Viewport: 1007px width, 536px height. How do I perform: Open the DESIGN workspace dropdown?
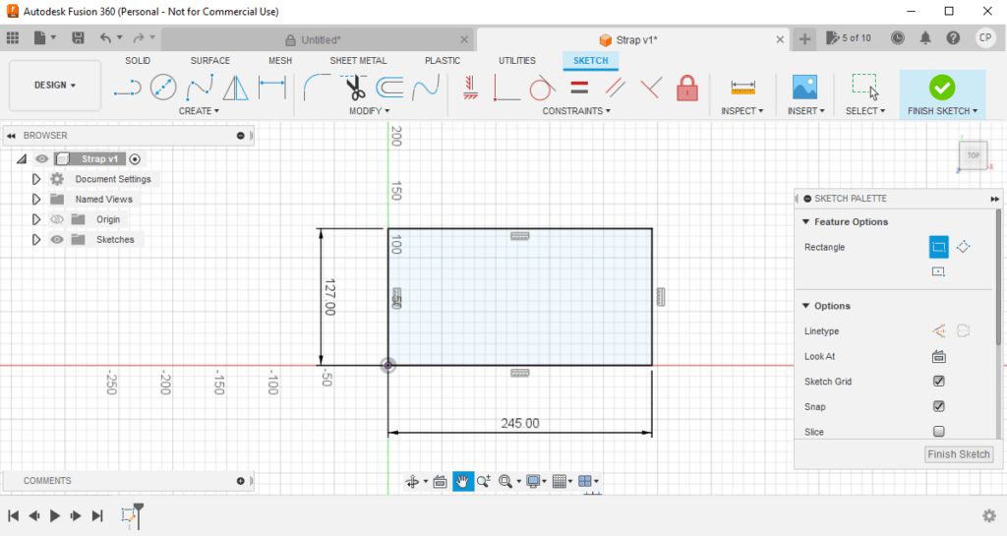point(55,86)
